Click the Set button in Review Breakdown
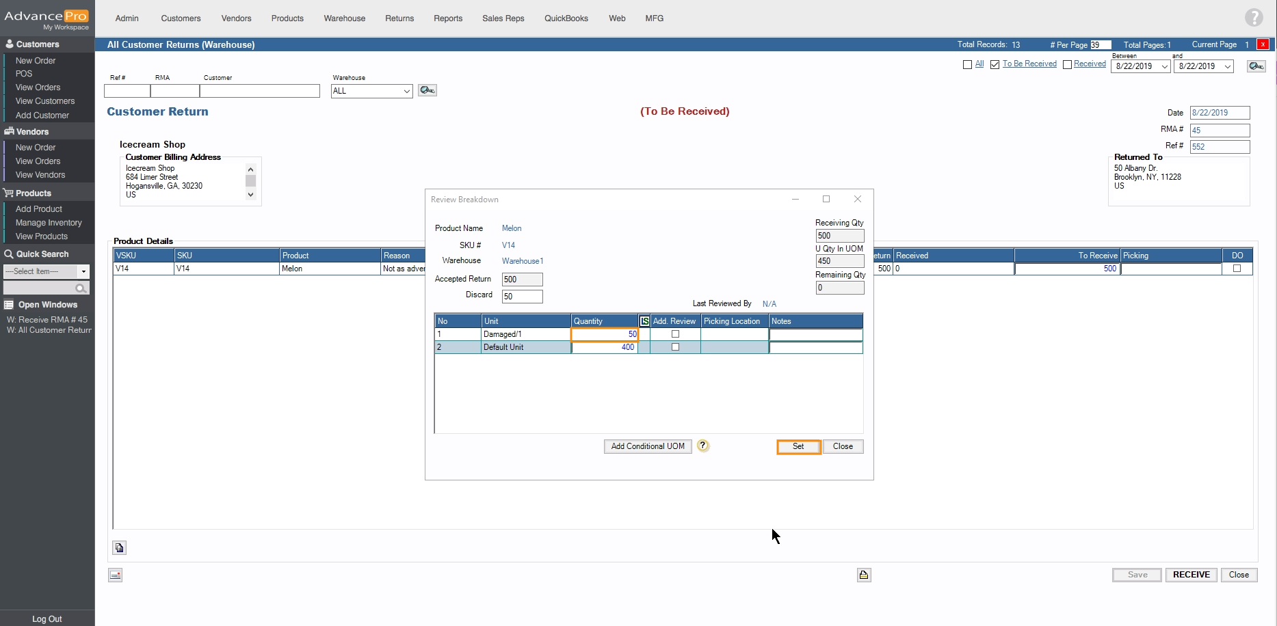Screen dimensions: 1277x626 pyautogui.click(x=798, y=446)
